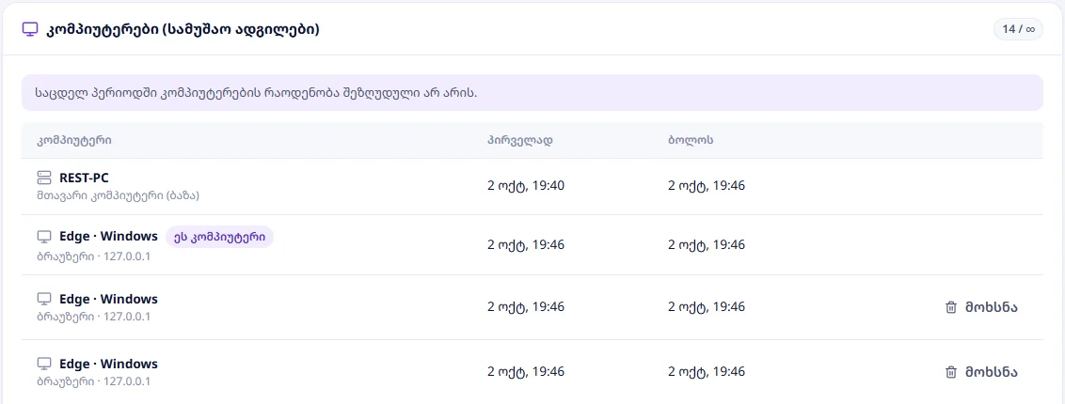Click the server icon next to REST-PC
Screen dimensions: 1065x404
click(x=44, y=179)
